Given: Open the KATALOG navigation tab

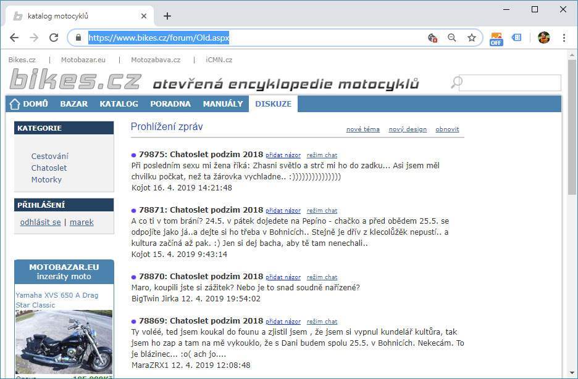Looking at the screenshot, I should (119, 104).
